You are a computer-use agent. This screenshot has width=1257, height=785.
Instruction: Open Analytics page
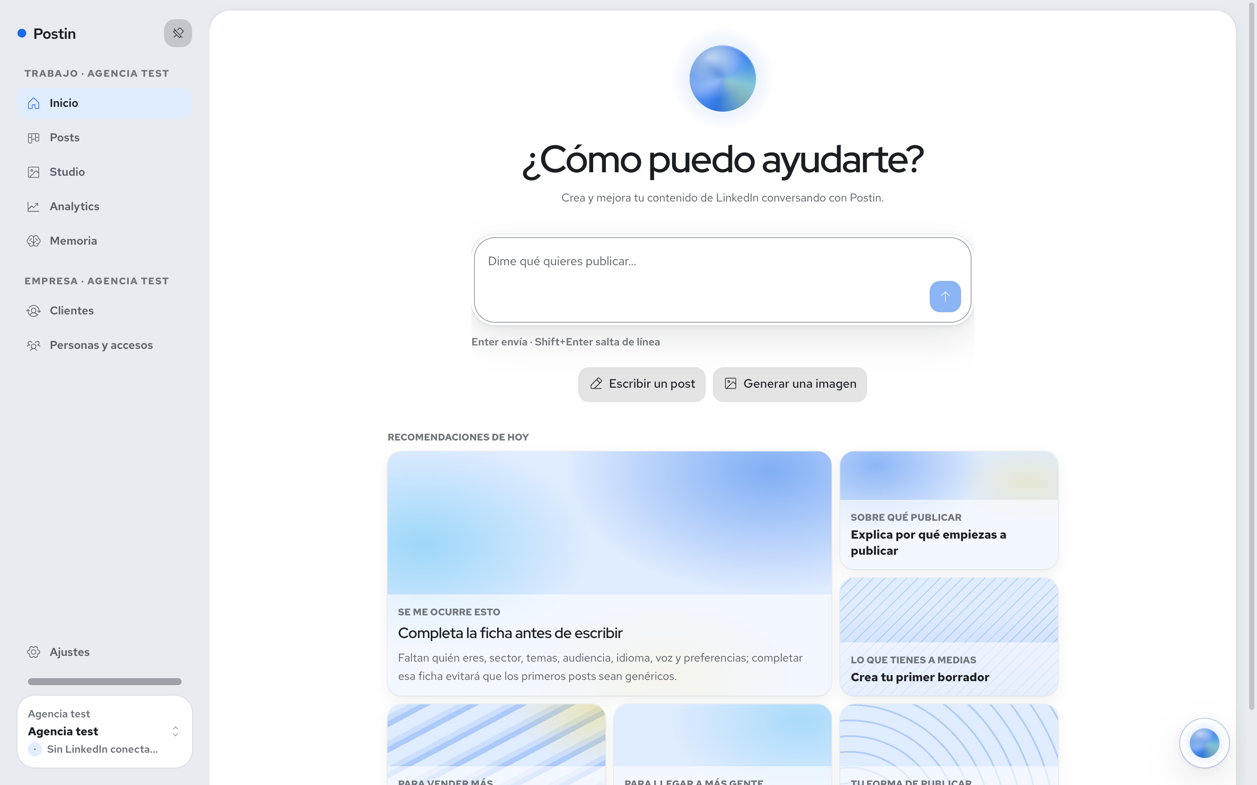coord(104,207)
